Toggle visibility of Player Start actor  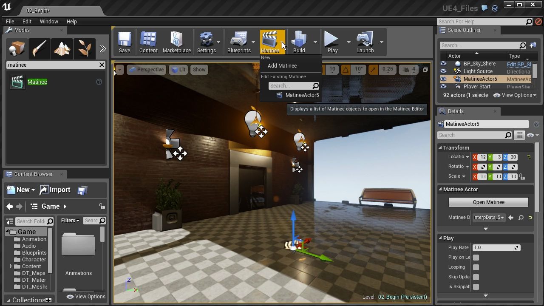[443, 87]
